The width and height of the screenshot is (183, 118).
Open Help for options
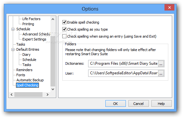161,104
